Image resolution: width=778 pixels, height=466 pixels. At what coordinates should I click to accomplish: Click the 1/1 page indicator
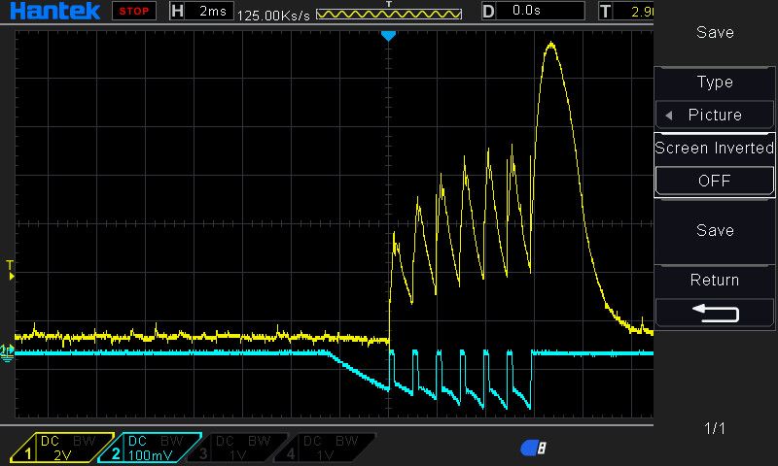tap(715, 428)
